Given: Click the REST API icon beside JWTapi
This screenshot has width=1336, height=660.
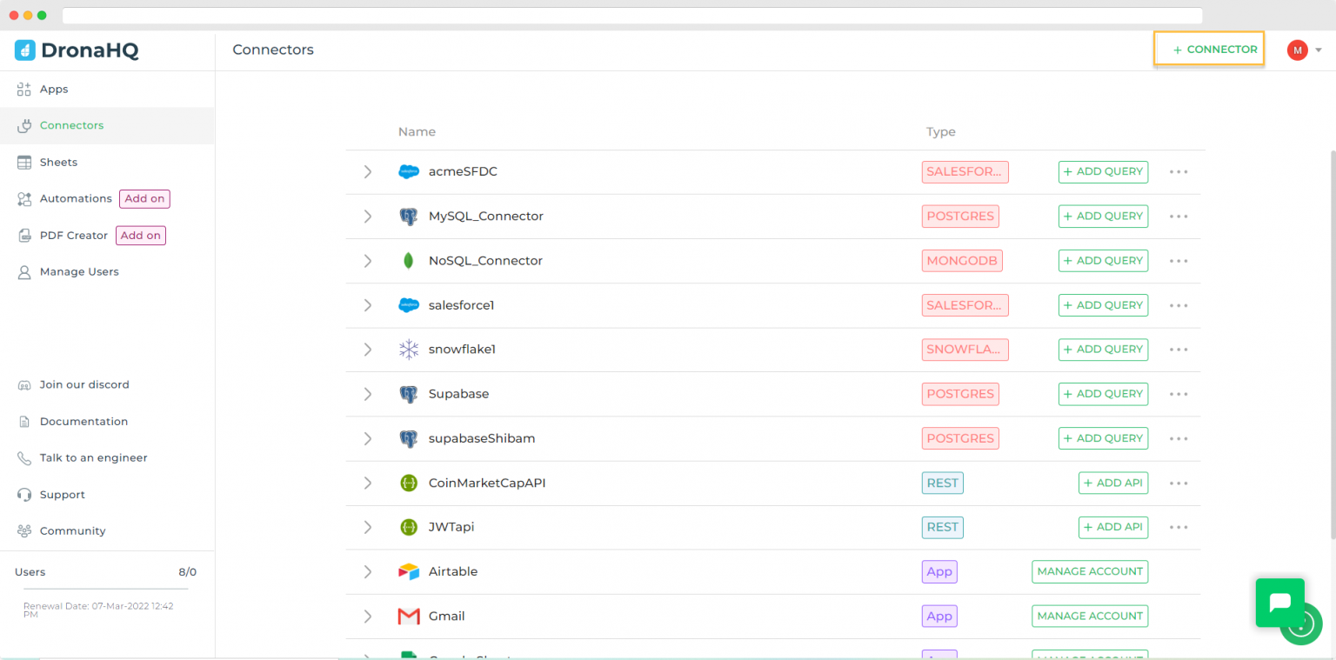Looking at the screenshot, I should 409,527.
